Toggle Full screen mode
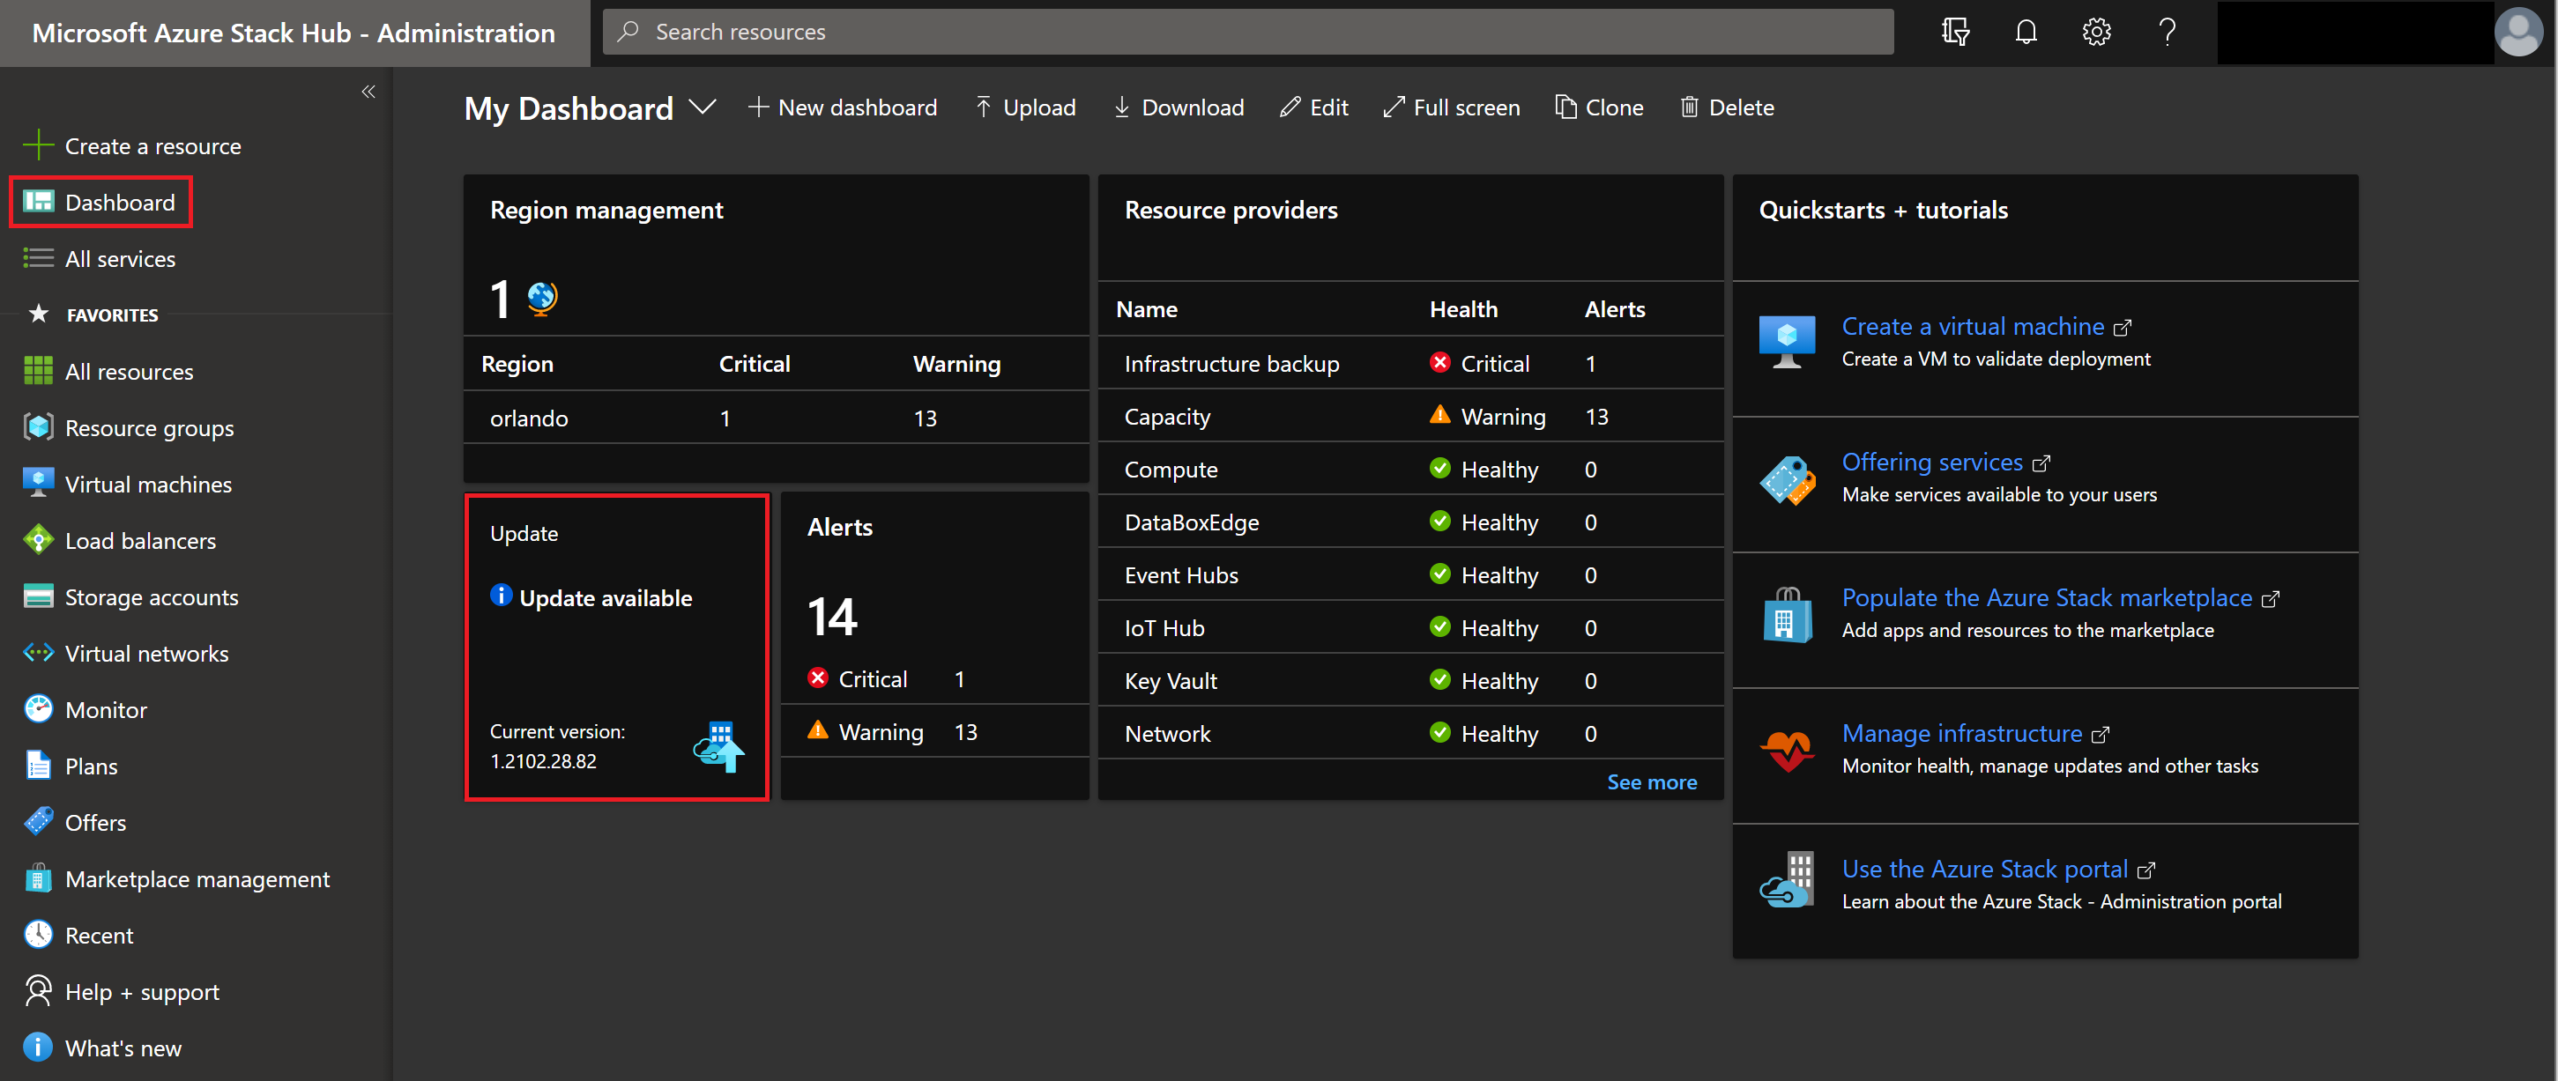This screenshot has height=1081, width=2558. (1451, 107)
